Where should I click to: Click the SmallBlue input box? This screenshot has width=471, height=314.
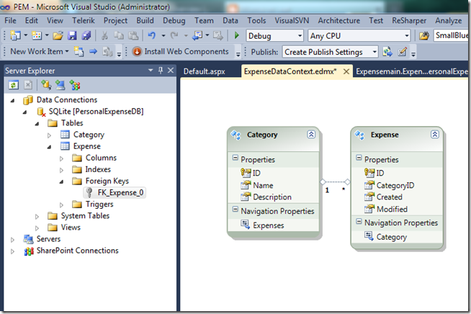[451, 35]
